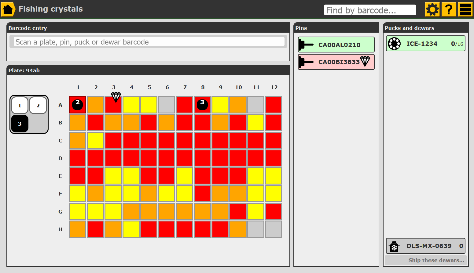Open help via question mark icon
This screenshot has height=273, width=474.
[x=448, y=9]
